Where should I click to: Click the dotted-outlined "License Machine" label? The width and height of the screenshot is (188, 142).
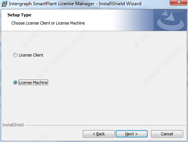(x=33, y=83)
